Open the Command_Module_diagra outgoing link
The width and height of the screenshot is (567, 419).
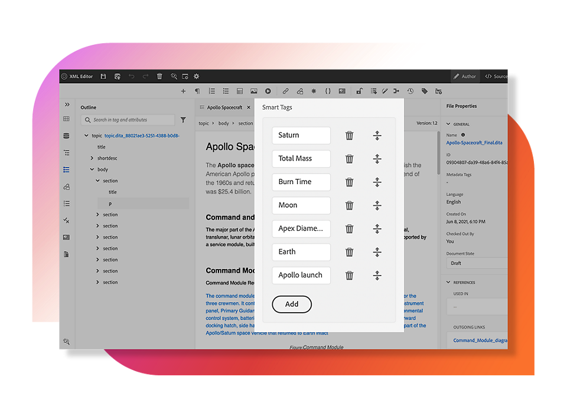coord(480,341)
